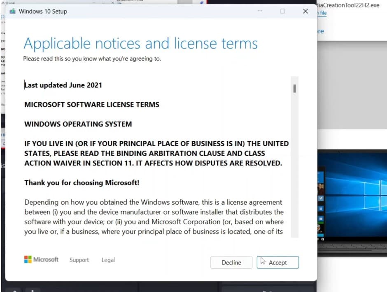Place cursor on 'Last updated June 2021' line

63,85
